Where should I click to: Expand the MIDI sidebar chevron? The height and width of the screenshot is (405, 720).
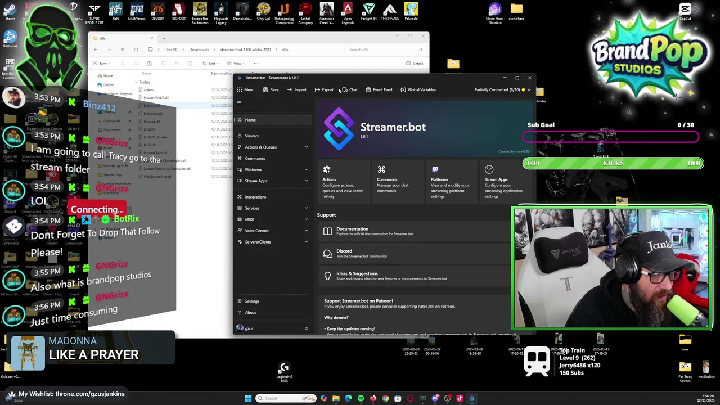click(x=307, y=219)
